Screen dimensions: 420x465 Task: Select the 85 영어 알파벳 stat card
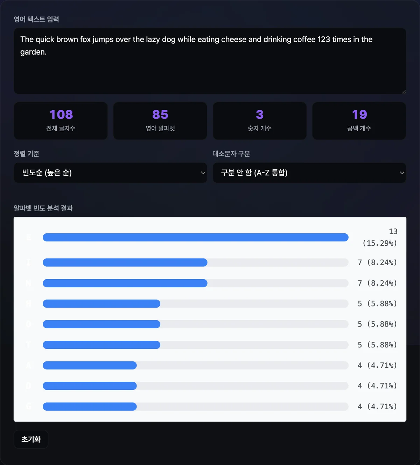160,121
